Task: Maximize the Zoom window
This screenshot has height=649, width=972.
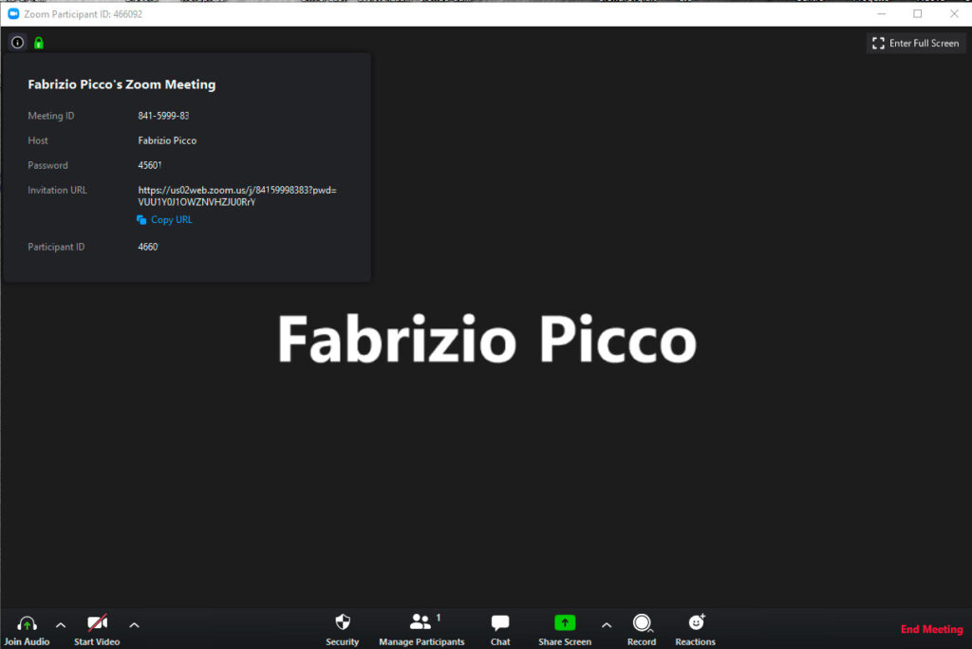Action: tap(918, 13)
